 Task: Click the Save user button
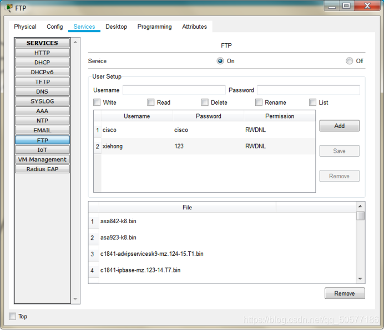(340, 151)
